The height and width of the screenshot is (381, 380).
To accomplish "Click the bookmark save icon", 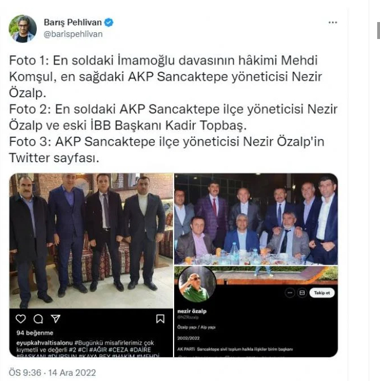I will point(160,319).
